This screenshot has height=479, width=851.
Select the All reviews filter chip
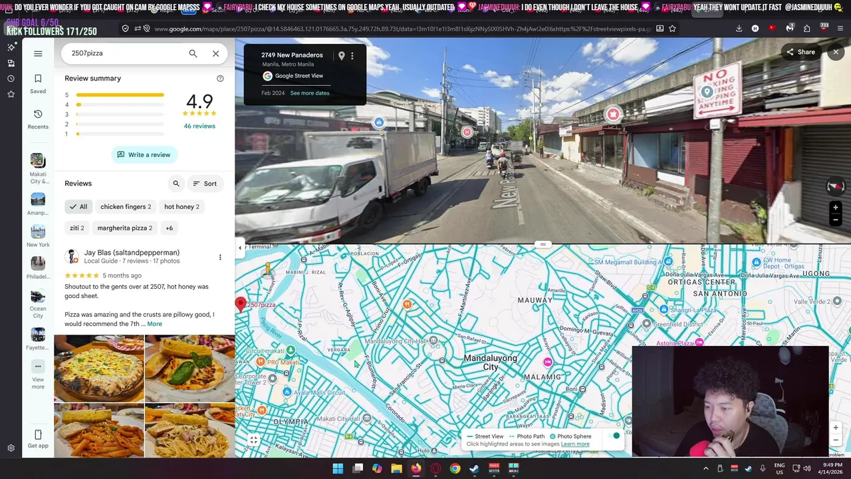(78, 207)
